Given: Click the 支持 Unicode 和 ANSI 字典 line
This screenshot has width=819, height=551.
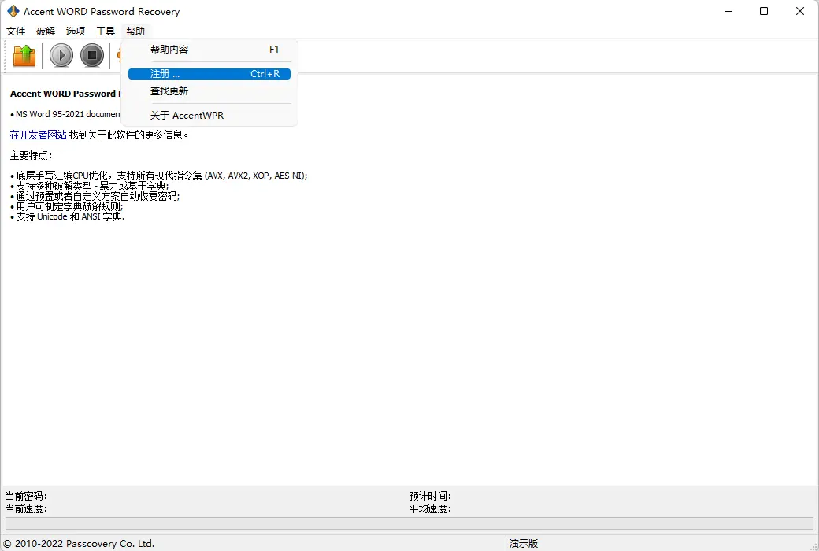Looking at the screenshot, I should 68,216.
